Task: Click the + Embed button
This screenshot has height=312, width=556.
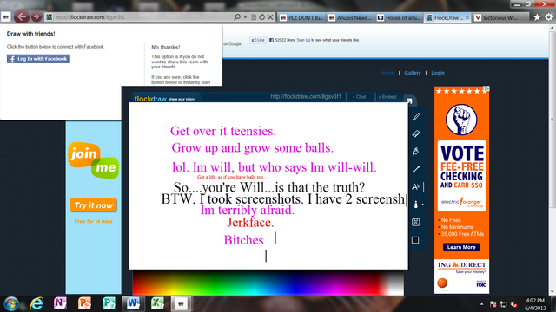Action: click(387, 97)
